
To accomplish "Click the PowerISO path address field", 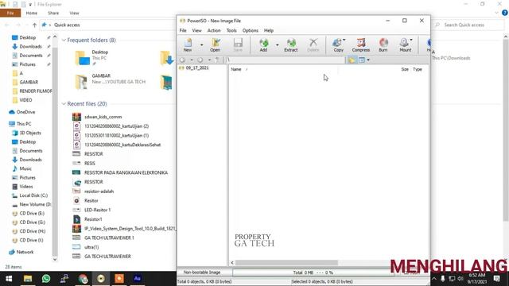I will [285, 60].
